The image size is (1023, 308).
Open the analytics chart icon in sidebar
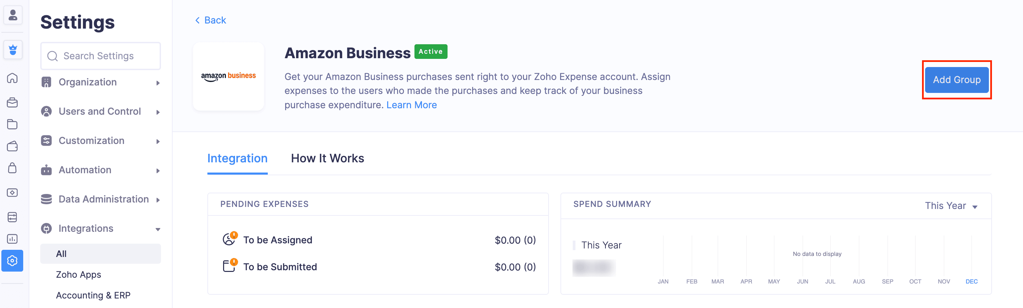[12, 239]
